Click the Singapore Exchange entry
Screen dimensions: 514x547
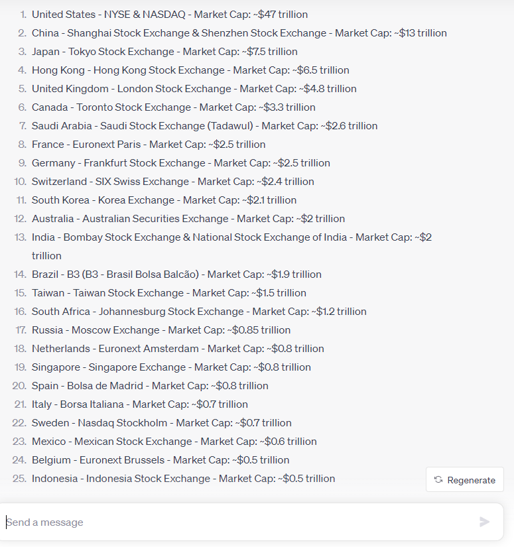pos(171,367)
